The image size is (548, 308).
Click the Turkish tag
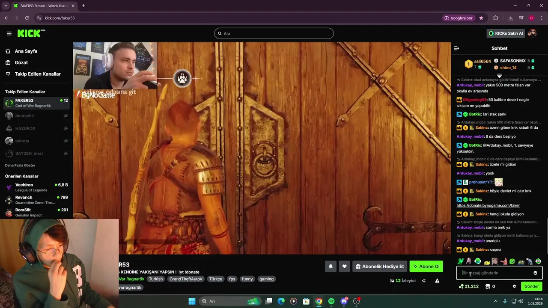(x=156, y=279)
